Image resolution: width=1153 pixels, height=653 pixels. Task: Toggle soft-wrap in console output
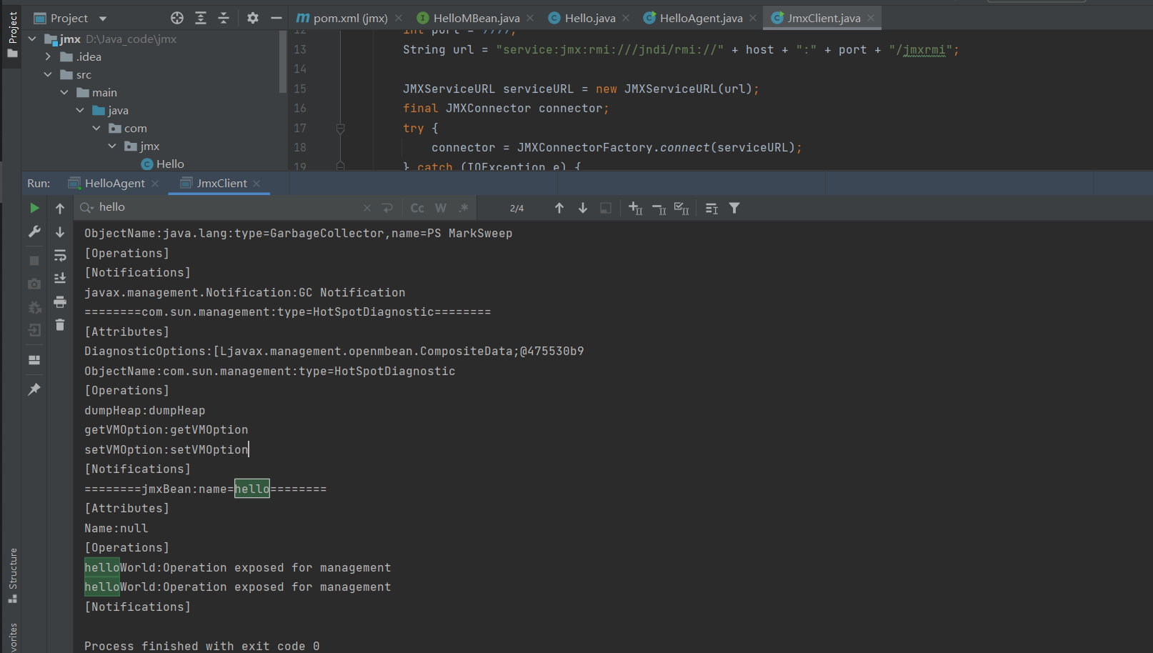(60, 255)
